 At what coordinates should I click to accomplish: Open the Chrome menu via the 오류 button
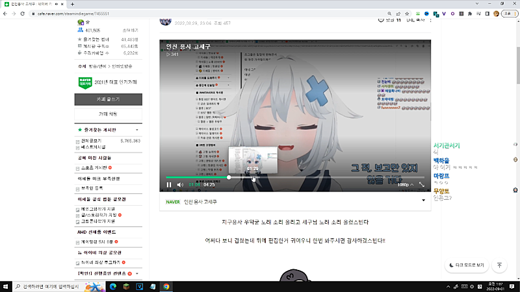tap(510, 14)
